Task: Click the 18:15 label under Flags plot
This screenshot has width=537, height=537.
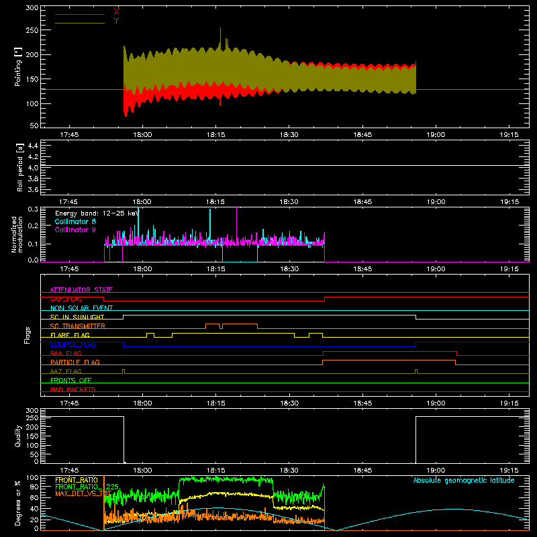Action: click(x=215, y=403)
